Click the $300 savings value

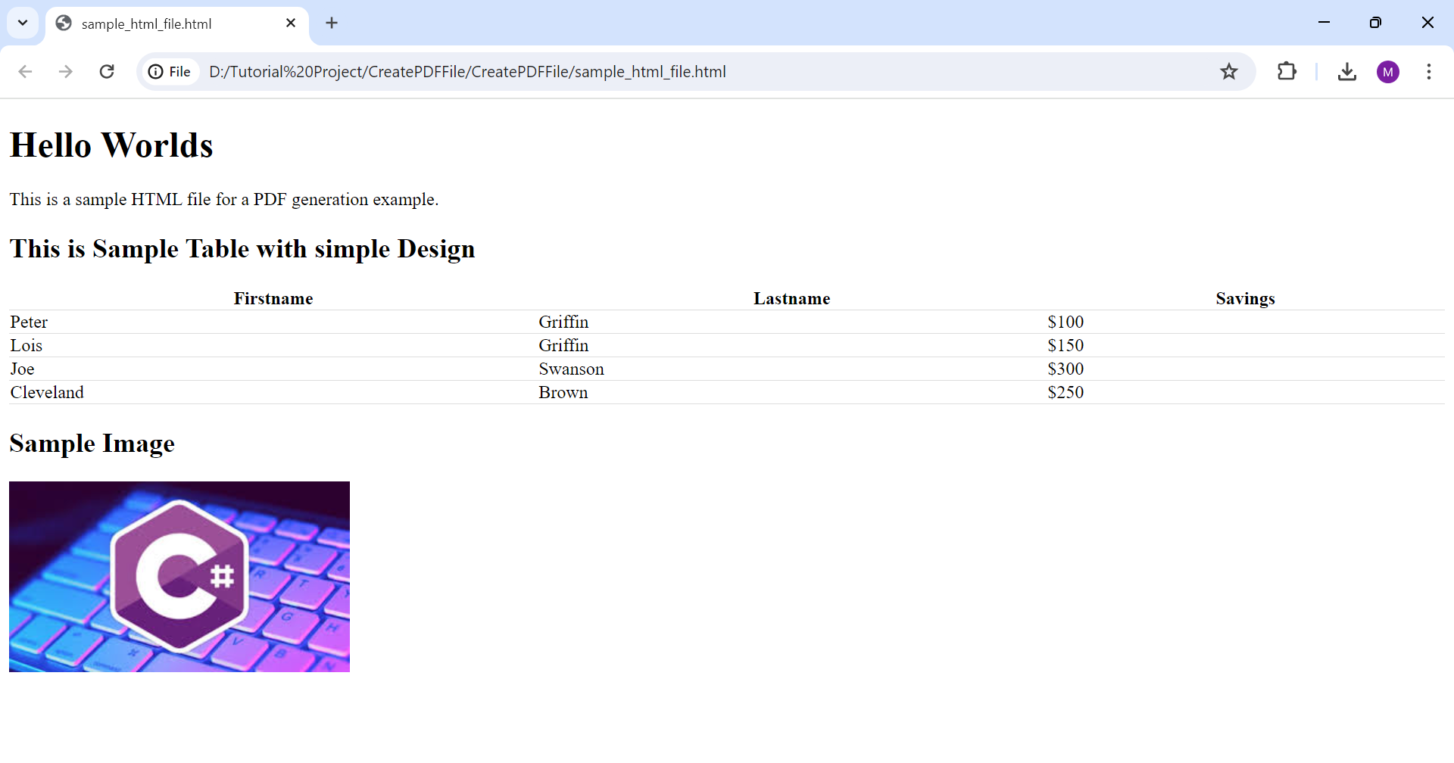pyautogui.click(x=1066, y=369)
